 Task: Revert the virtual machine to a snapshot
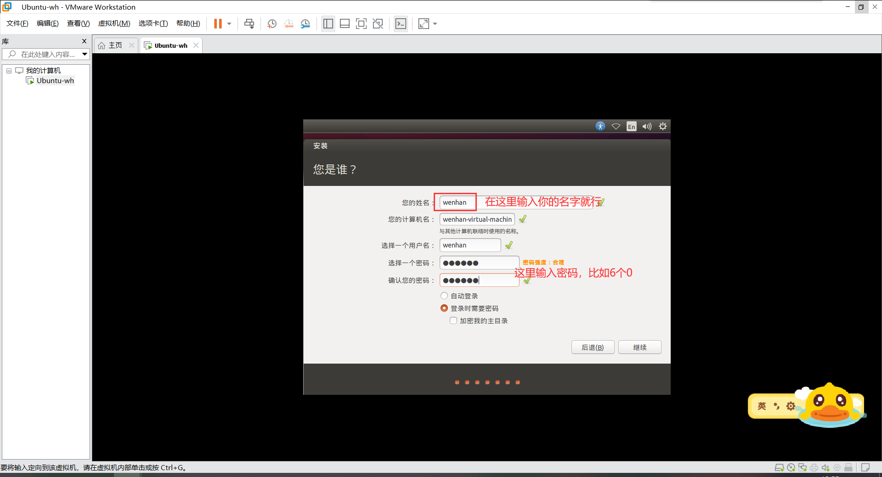click(x=288, y=23)
